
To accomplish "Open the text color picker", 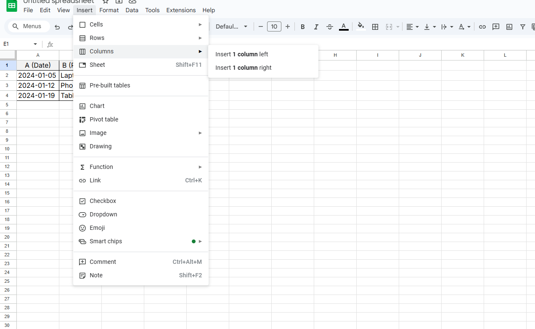I will point(344,26).
